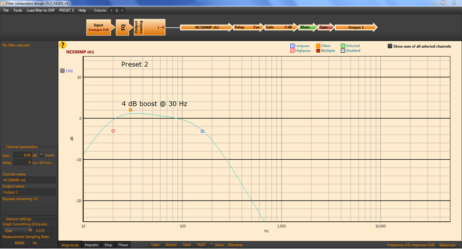Click the Selected legend color swatch
Viewport: 462px width, 249px height.
343,46
